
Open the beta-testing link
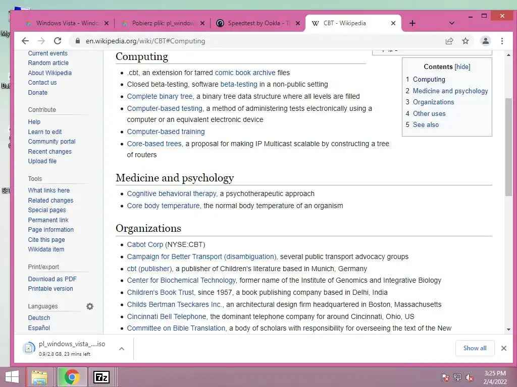click(x=239, y=84)
